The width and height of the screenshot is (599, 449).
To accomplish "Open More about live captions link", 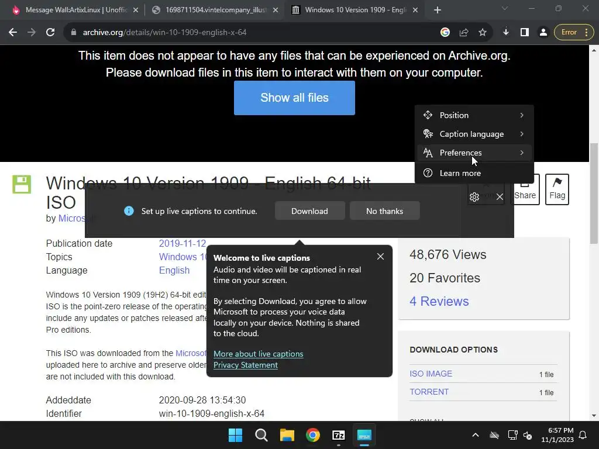I will 258,354.
